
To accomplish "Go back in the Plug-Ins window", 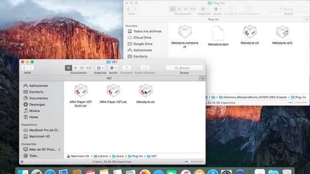I will [x=128, y=9].
